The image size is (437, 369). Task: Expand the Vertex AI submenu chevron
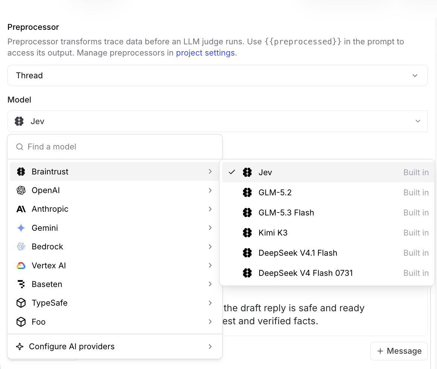click(x=210, y=265)
